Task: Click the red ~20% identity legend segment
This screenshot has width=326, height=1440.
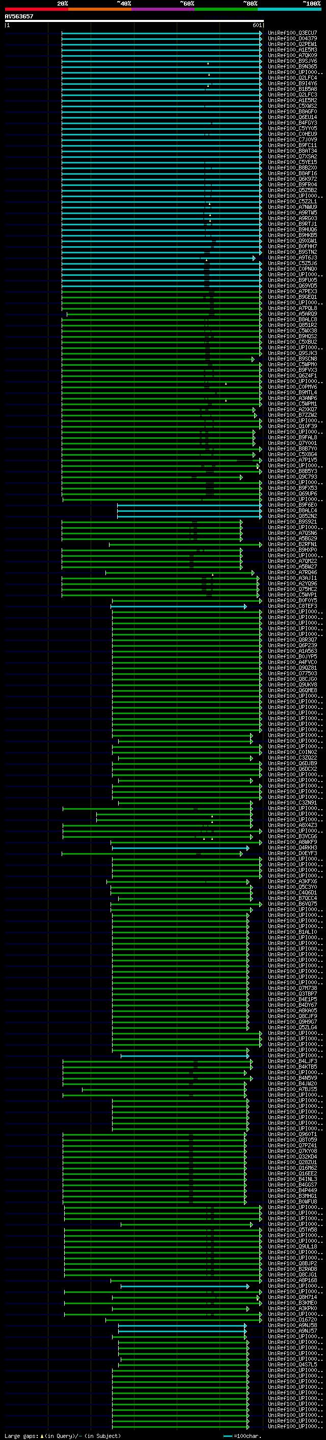Action: click(x=36, y=9)
